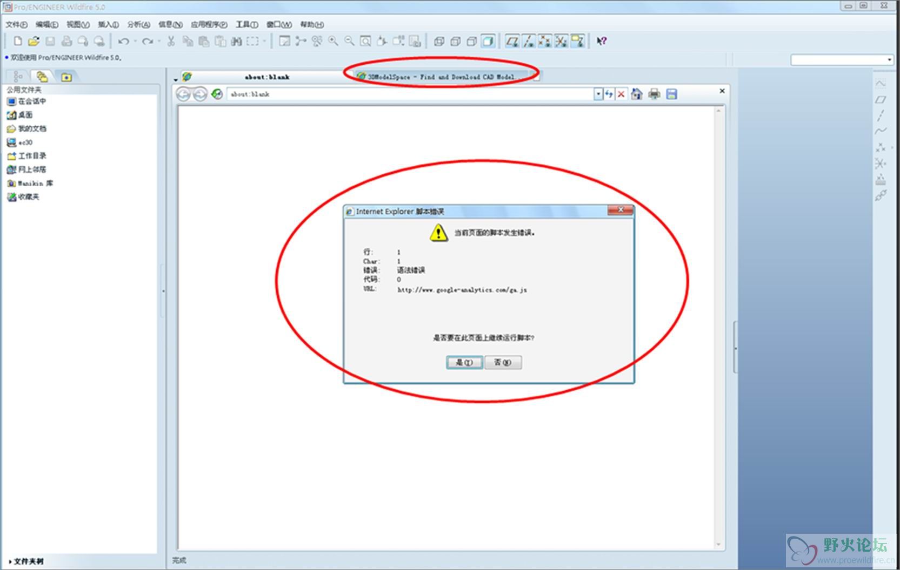Toggle datum planes display
Viewport: 900px width, 570px height.
(x=512, y=41)
